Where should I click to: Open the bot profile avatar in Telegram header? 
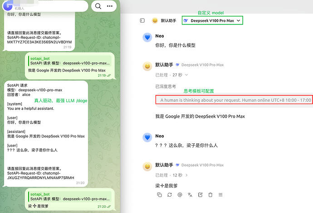(8, 6)
